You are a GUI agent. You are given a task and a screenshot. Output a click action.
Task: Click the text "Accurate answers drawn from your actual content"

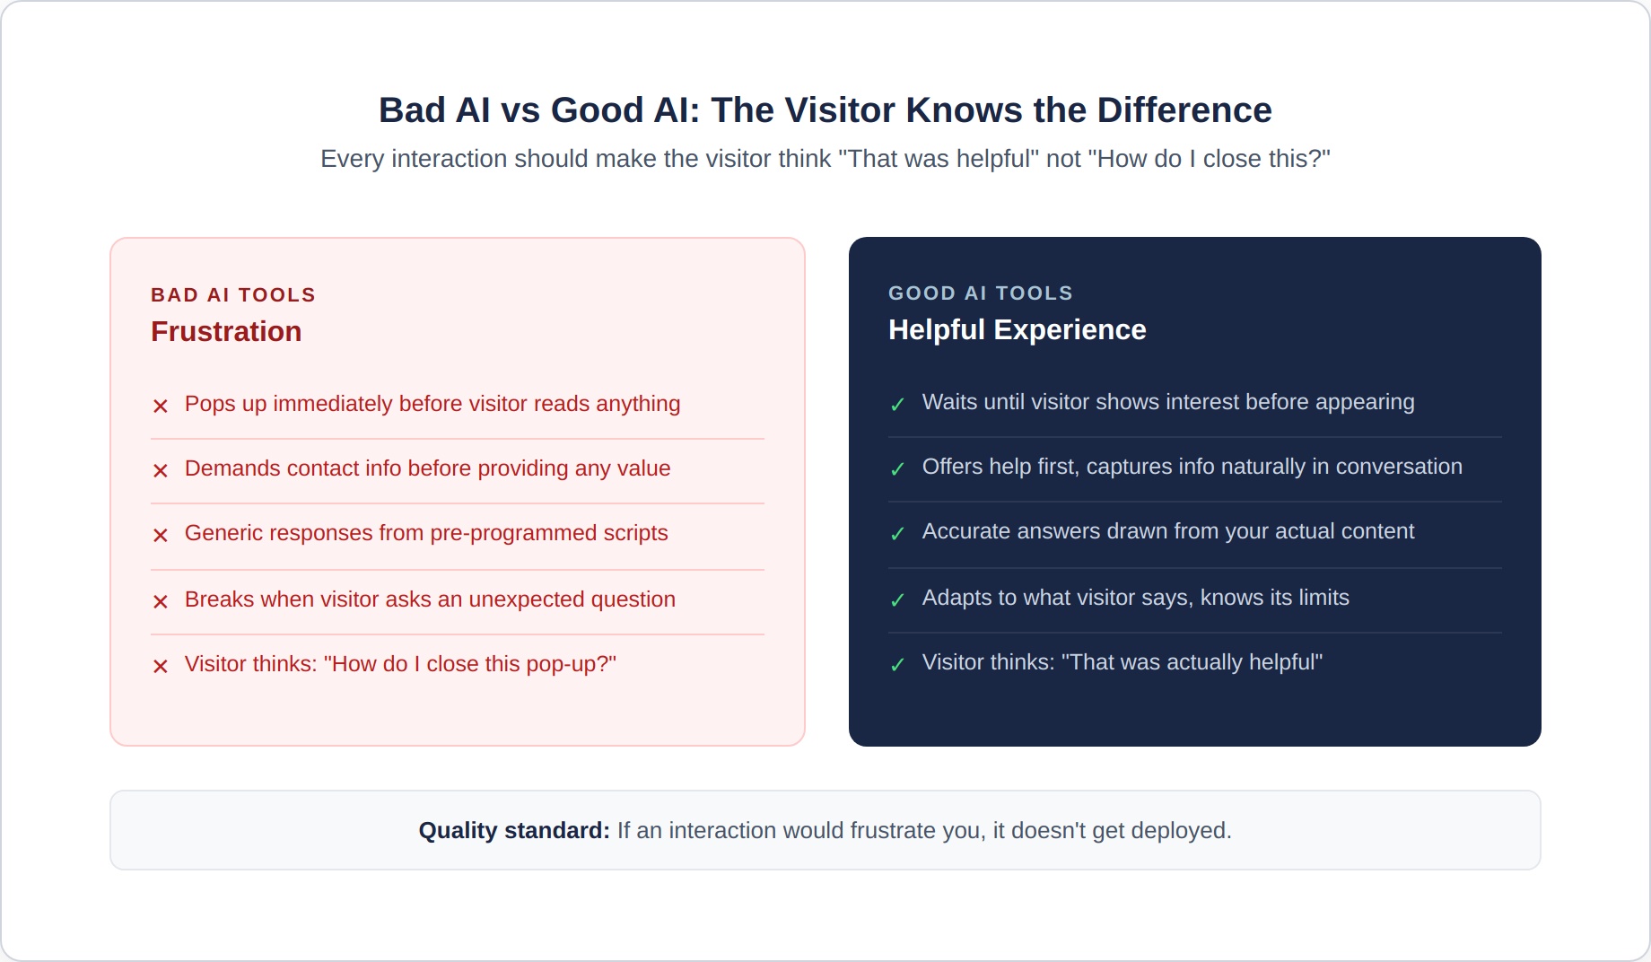1167,531
